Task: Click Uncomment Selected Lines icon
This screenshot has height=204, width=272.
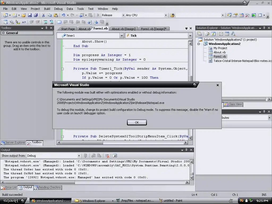Action: (52, 22)
